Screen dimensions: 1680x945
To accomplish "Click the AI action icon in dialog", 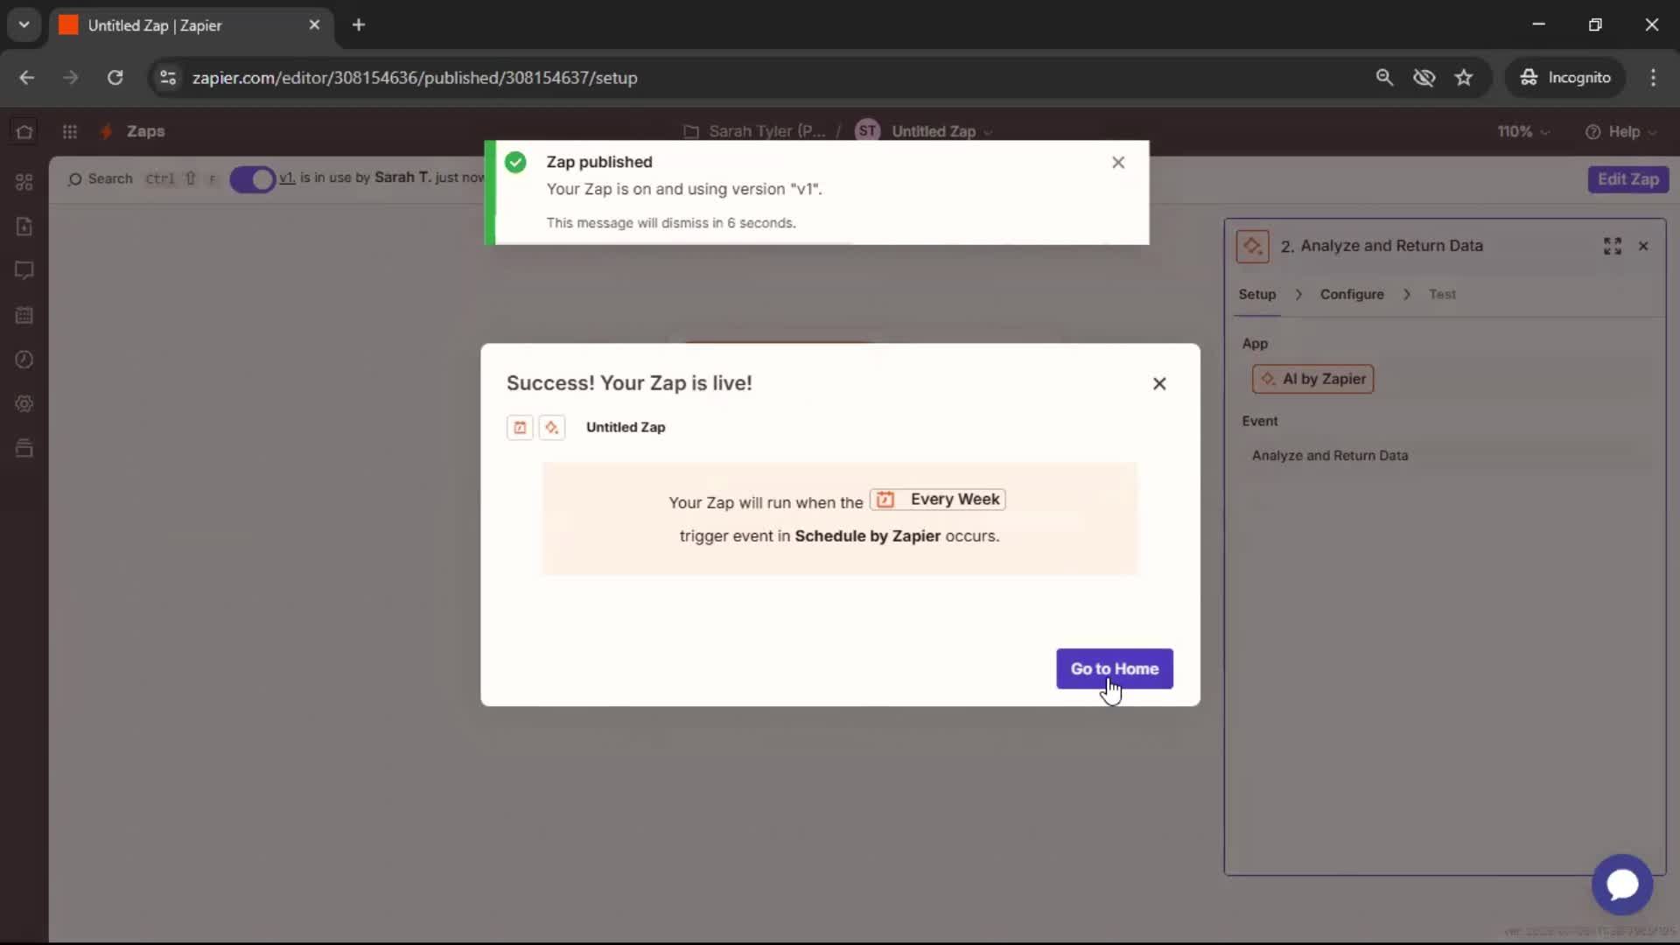I will [x=551, y=427].
